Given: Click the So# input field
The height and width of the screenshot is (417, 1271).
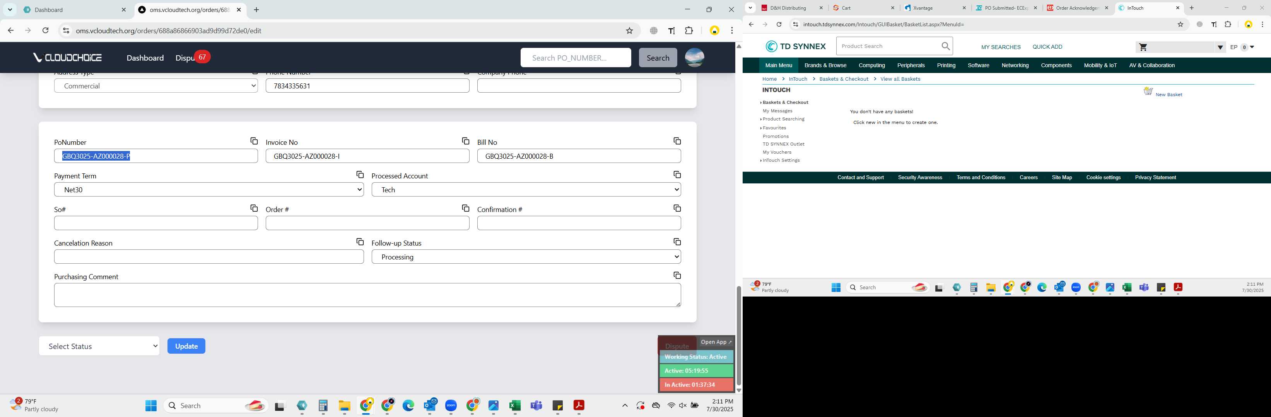Looking at the screenshot, I should click(x=156, y=223).
